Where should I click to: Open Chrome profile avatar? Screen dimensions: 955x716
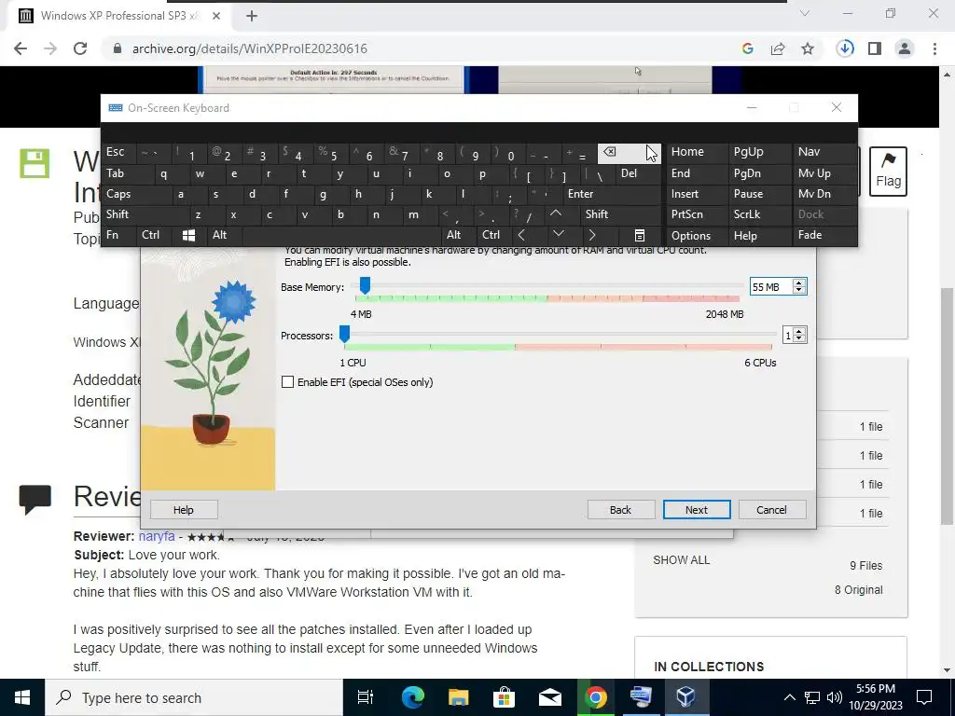905,48
